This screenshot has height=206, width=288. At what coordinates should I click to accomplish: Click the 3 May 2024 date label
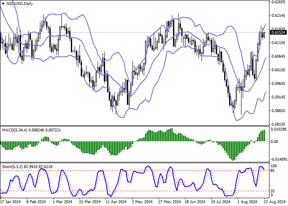coord(142,202)
